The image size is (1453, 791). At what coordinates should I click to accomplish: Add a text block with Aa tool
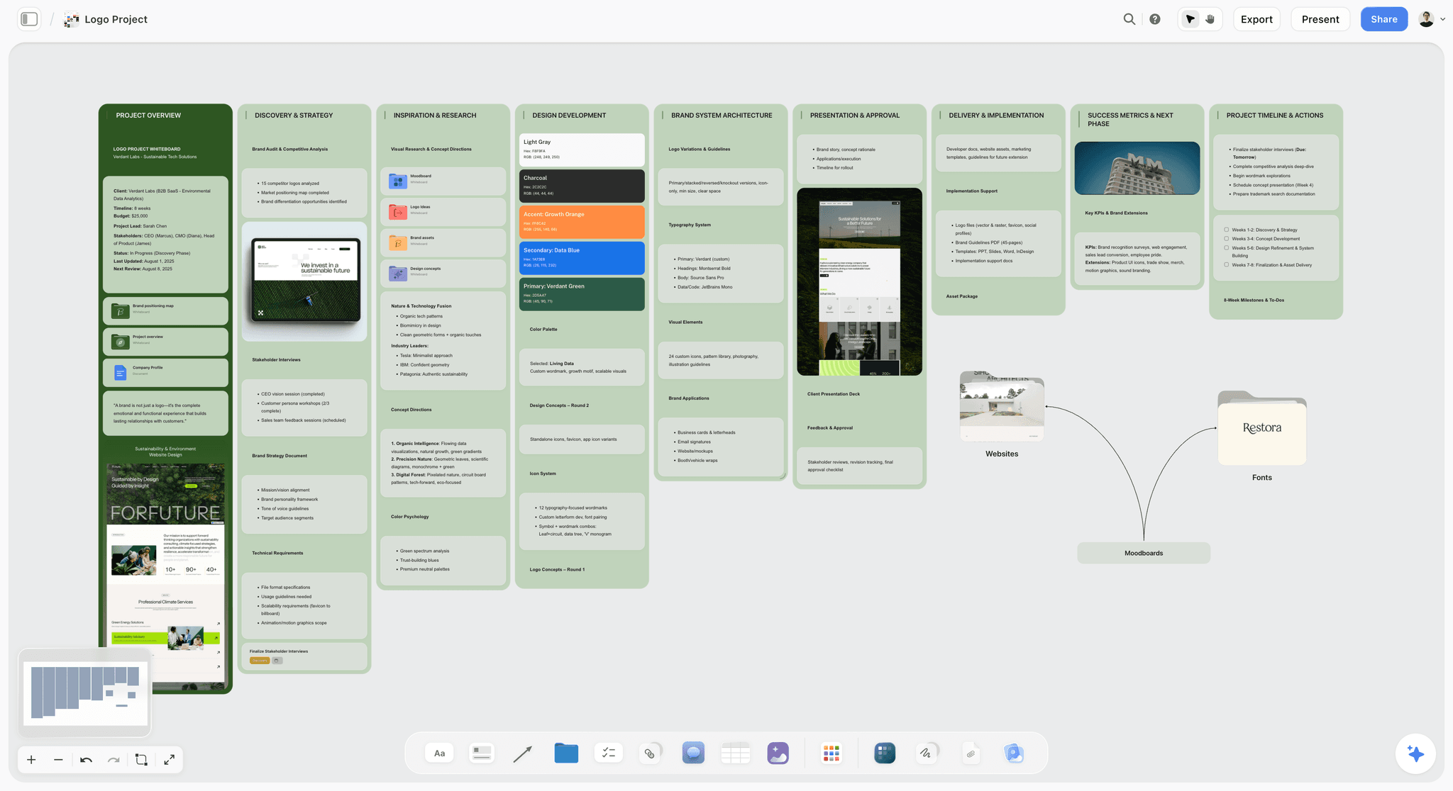coord(440,753)
